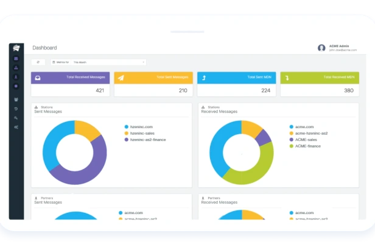
Task: Click the dropdown arrow of Metrics selector
Action: [143, 62]
